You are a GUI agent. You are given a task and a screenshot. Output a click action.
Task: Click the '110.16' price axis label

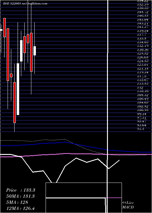143,91
